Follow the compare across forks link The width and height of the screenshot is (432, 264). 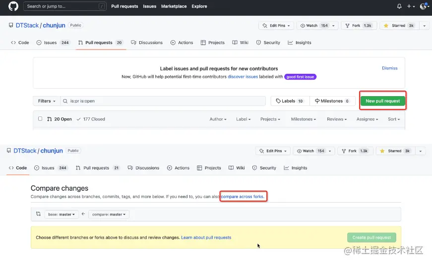243,197
